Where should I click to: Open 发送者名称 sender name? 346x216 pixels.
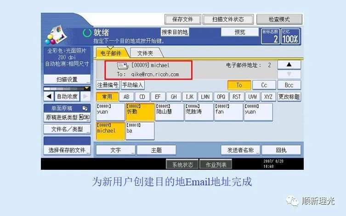click(240, 150)
